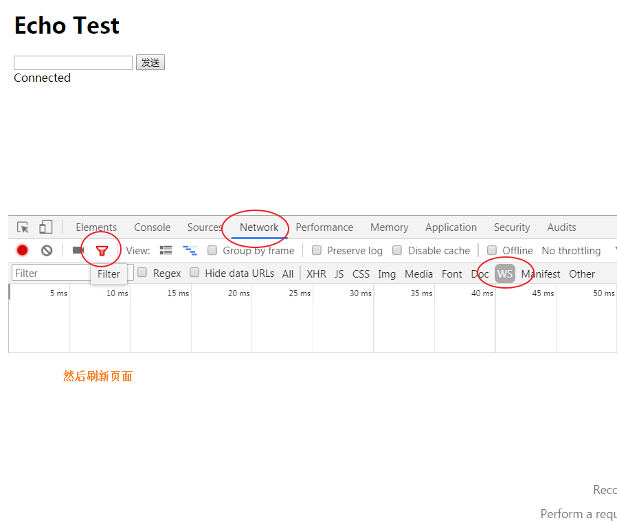Click the inspect element picker icon
Screen dimensions: 617x525
[x=23, y=227]
